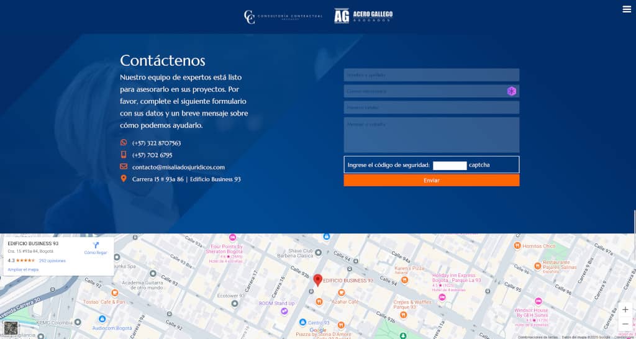Click the purple icon in the email field
This screenshot has height=339, width=636.
pos(511,91)
